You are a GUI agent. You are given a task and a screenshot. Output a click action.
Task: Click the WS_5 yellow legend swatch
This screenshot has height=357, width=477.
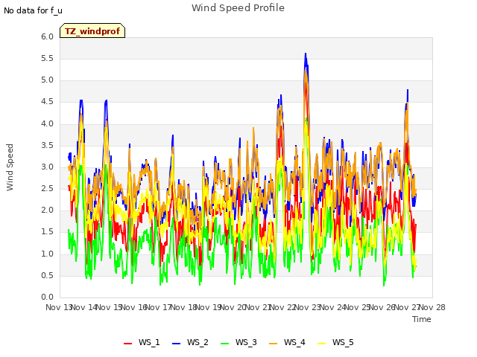pyautogui.click(x=321, y=344)
